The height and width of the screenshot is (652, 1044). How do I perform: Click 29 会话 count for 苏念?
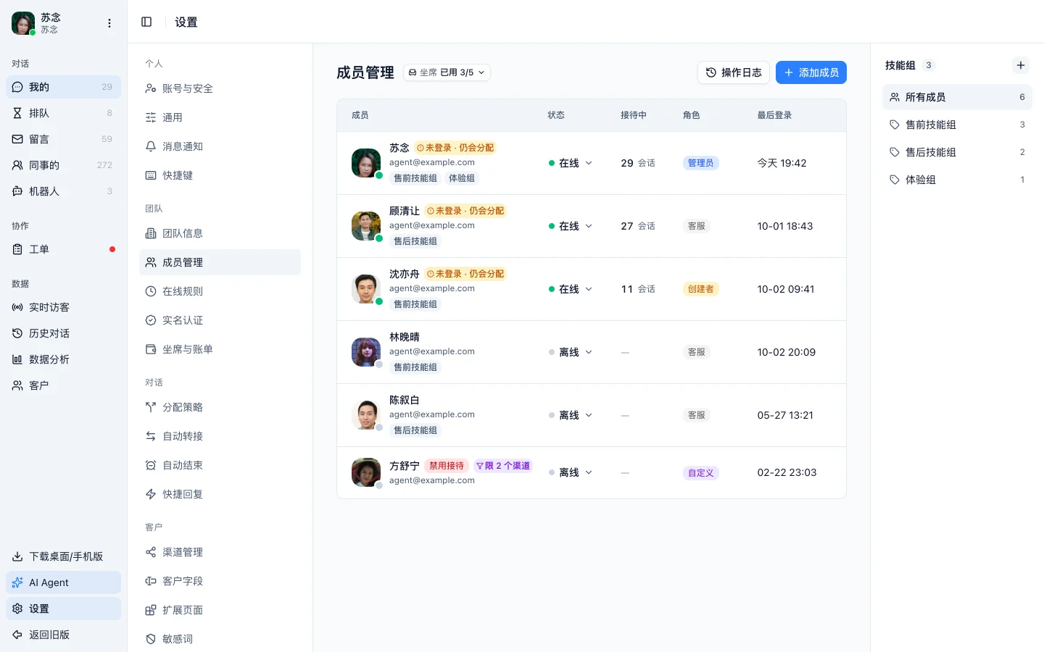pos(638,163)
